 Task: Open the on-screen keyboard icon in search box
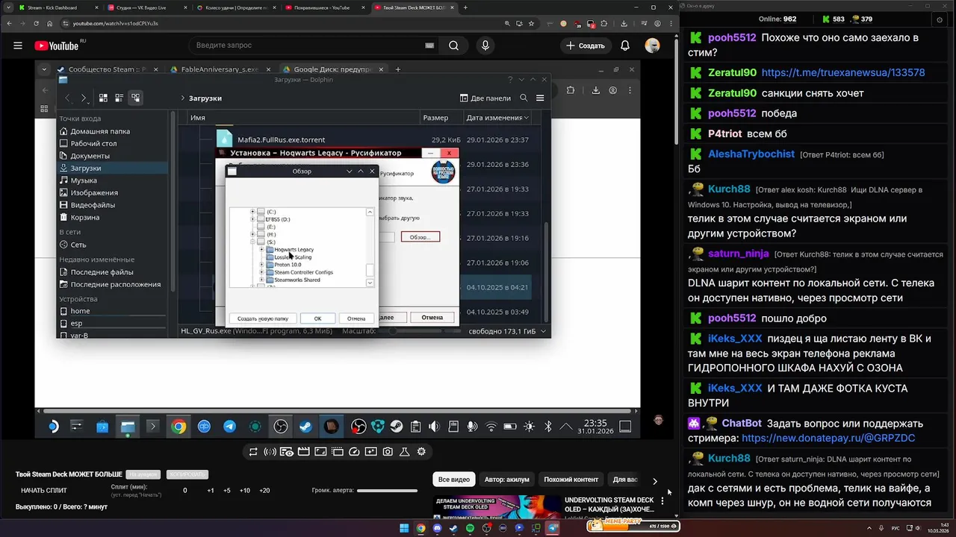[x=429, y=45]
